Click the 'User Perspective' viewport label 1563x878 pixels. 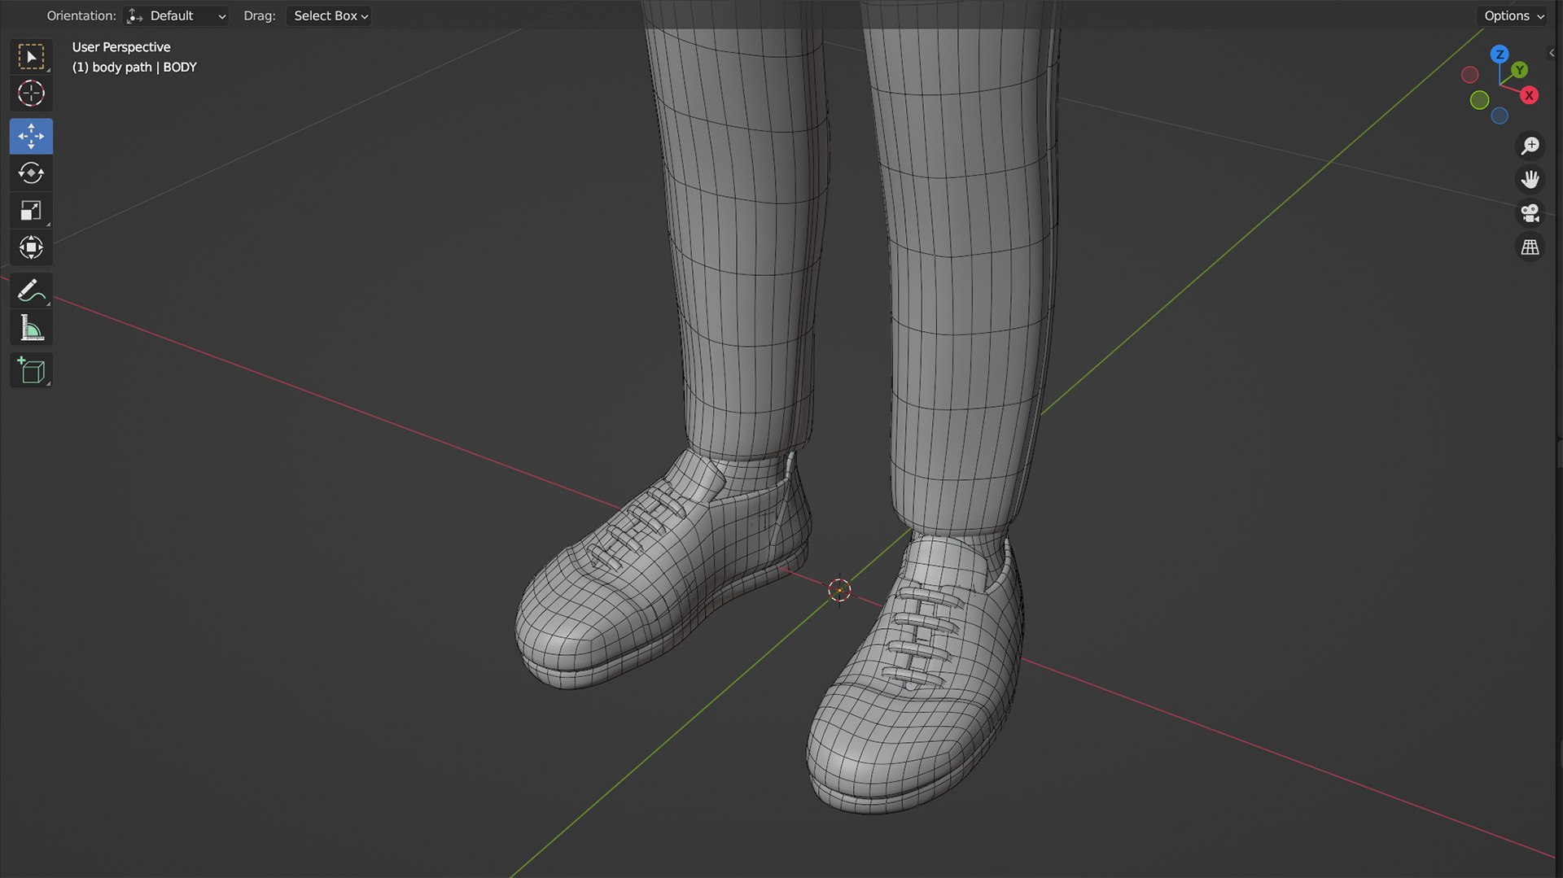click(121, 47)
